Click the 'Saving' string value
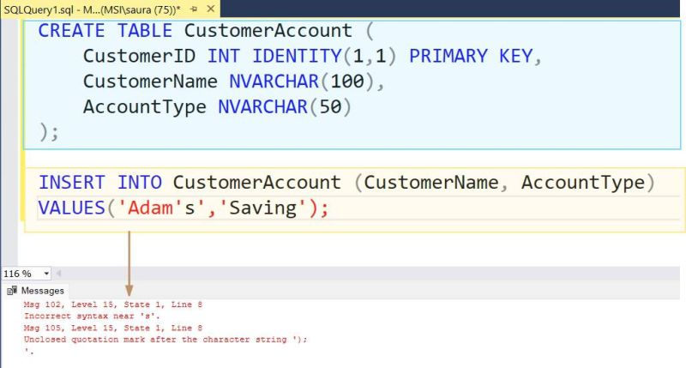 click(262, 208)
